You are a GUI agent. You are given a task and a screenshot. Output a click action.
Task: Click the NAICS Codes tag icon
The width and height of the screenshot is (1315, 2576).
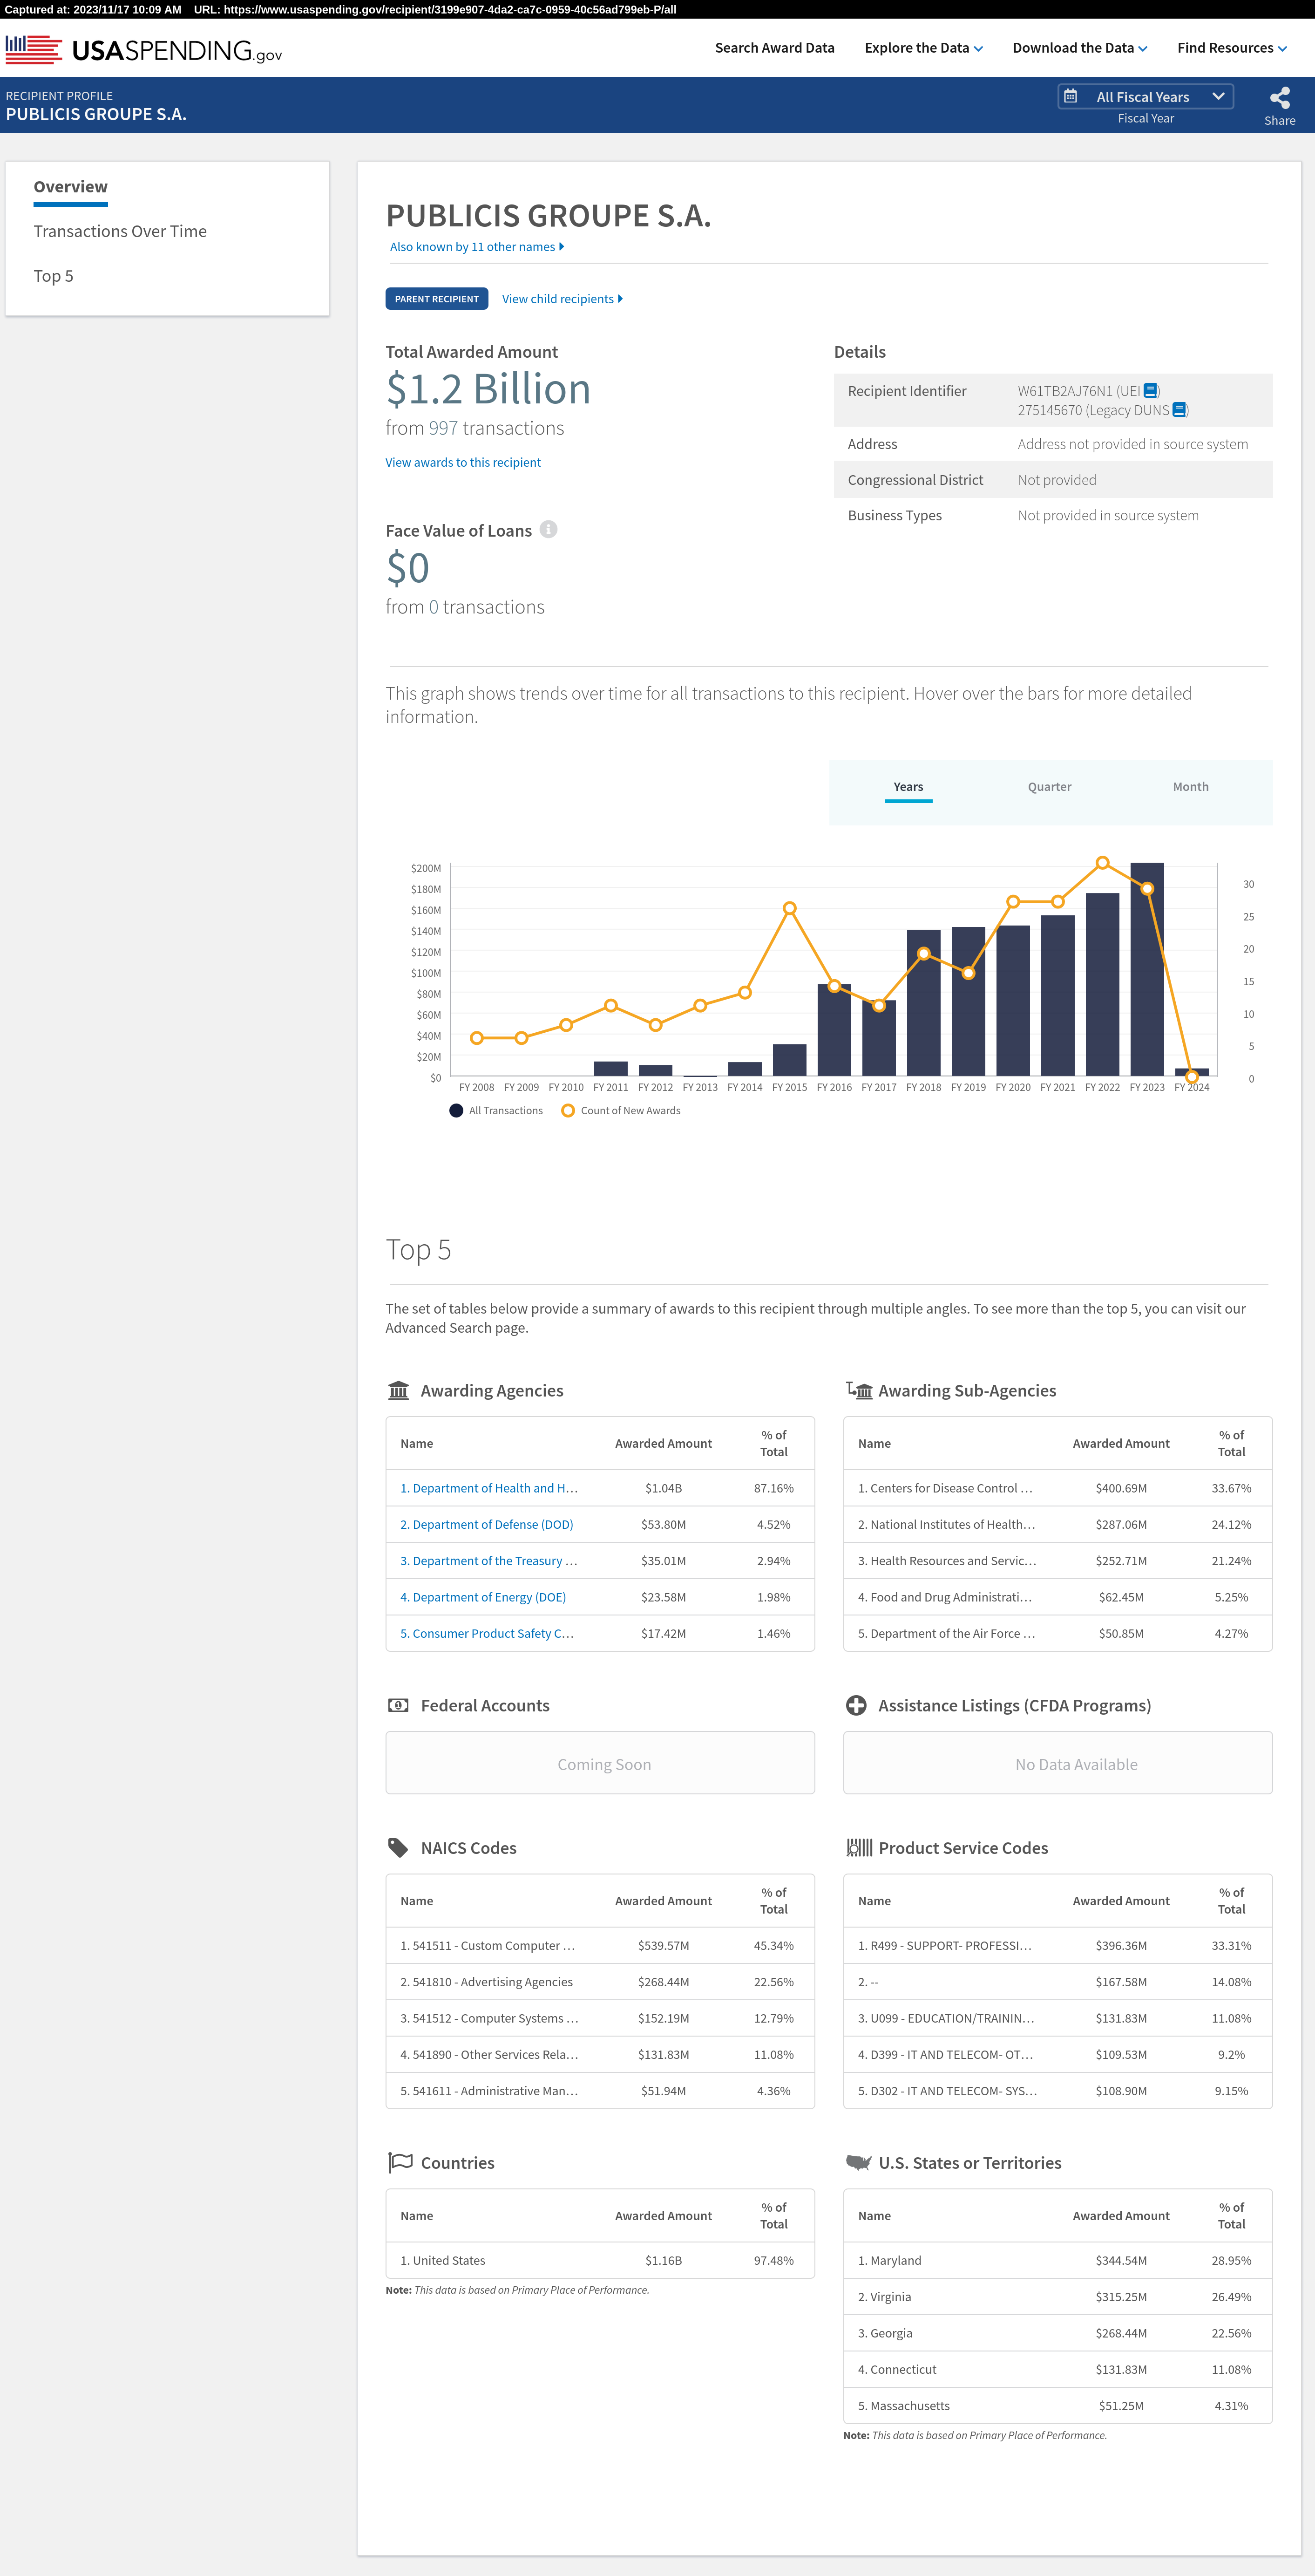398,1848
